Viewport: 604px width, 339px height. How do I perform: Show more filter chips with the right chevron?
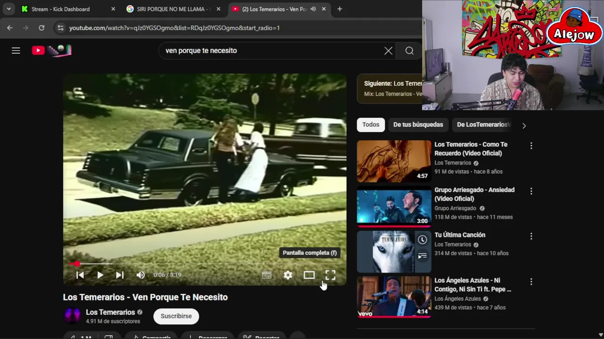[524, 125]
